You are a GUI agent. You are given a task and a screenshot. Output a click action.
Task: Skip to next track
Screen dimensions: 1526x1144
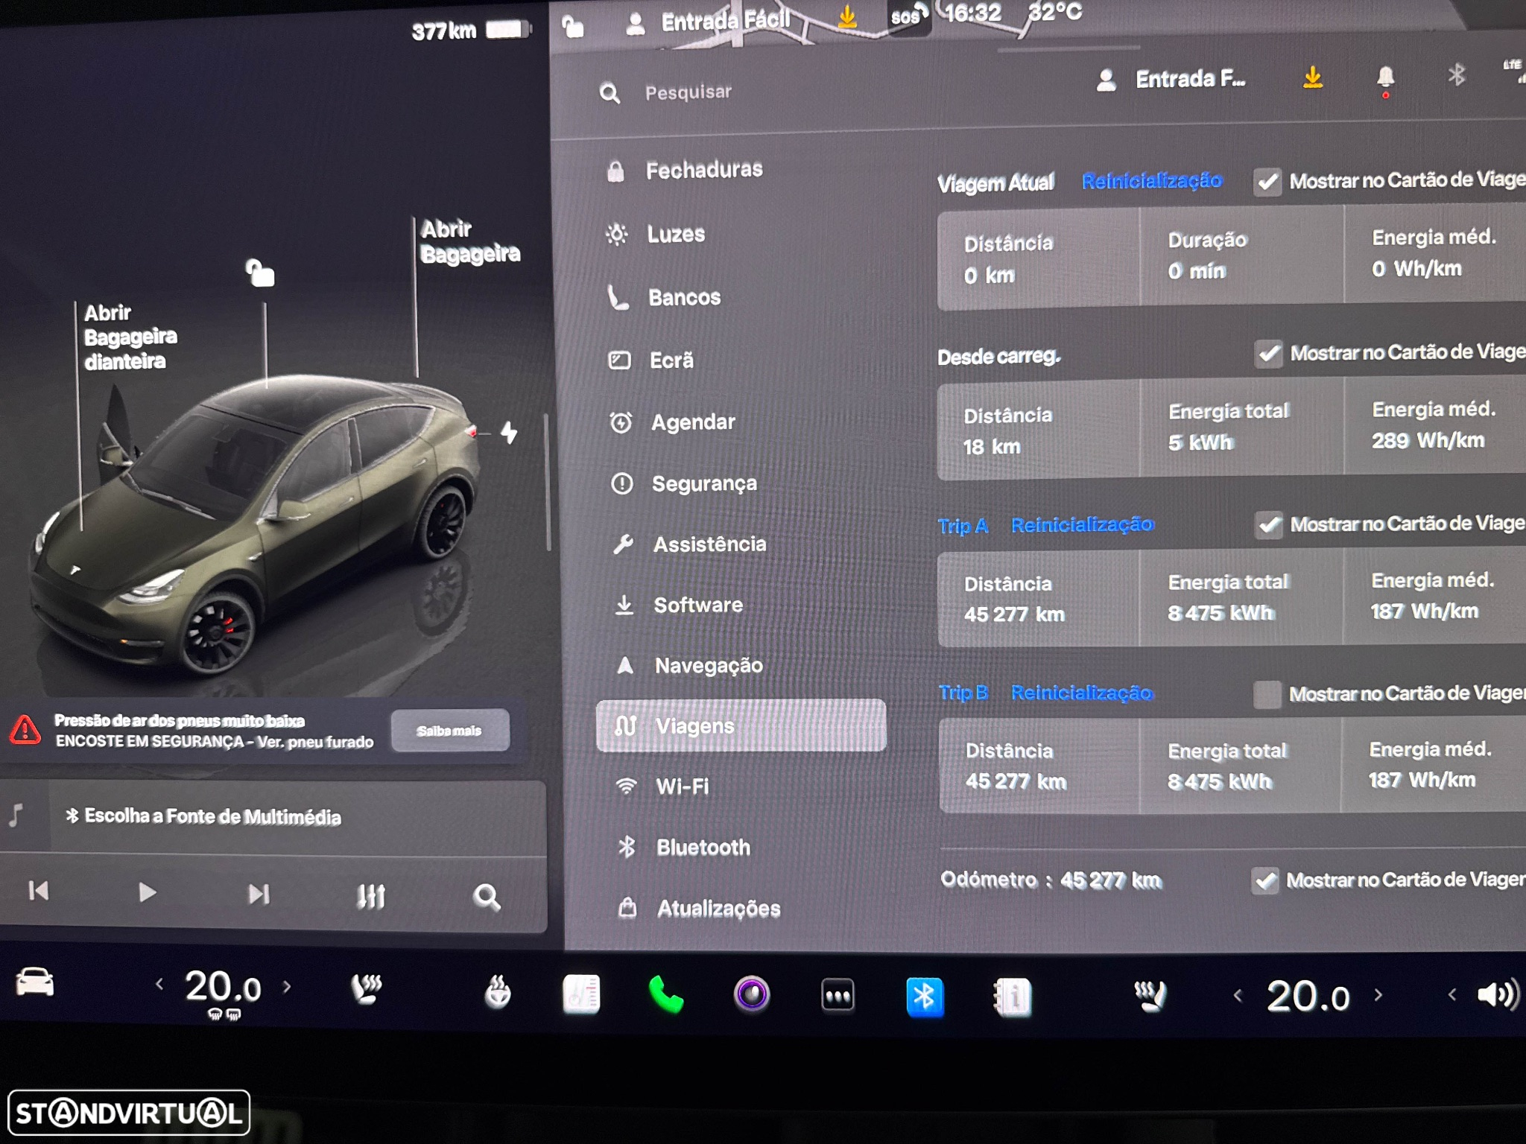pos(259,894)
